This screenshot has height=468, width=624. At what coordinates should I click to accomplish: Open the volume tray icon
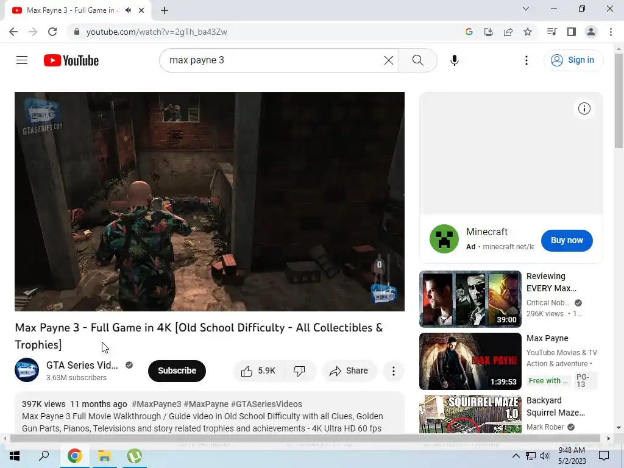pos(545,456)
